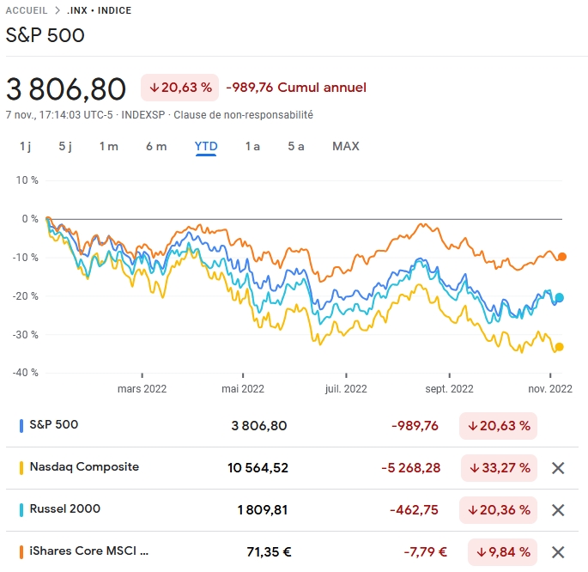
Task: Display the 5 a chart range
Action: pos(296,146)
